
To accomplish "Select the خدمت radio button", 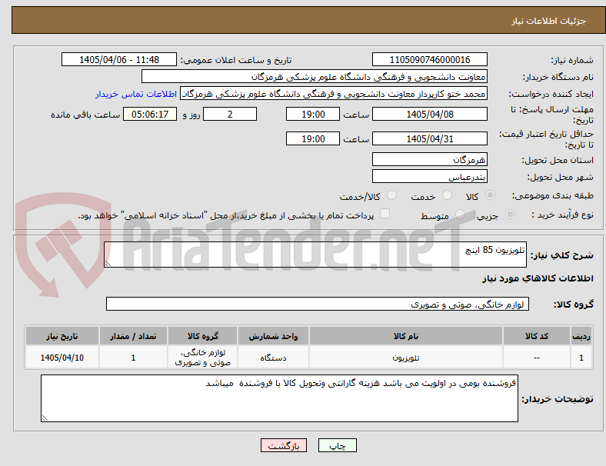I will point(447,195).
